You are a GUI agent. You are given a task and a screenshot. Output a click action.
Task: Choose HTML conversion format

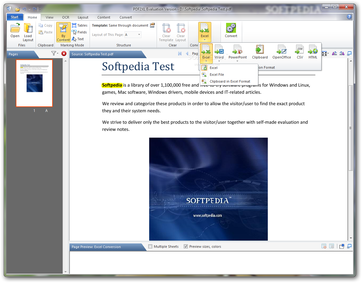click(x=313, y=52)
